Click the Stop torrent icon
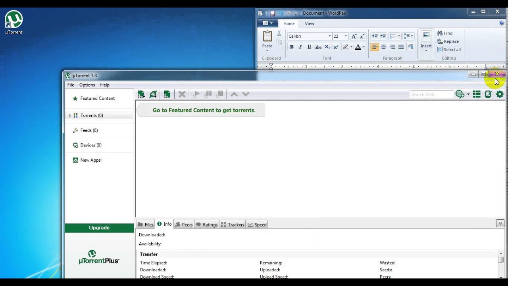This screenshot has height=286, width=508. click(220, 94)
